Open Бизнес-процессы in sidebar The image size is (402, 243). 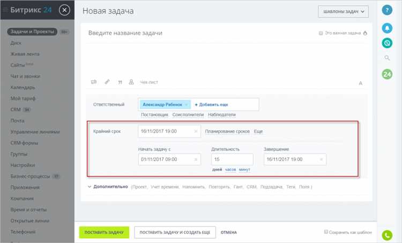click(x=30, y=176)
